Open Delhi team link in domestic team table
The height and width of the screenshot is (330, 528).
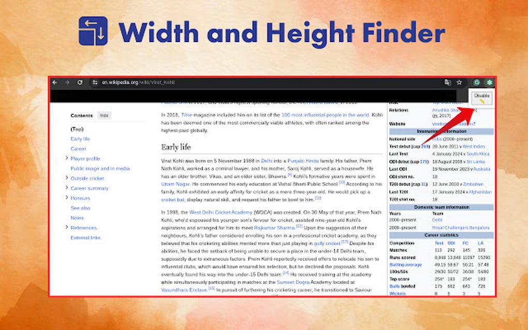pos(437,220)
